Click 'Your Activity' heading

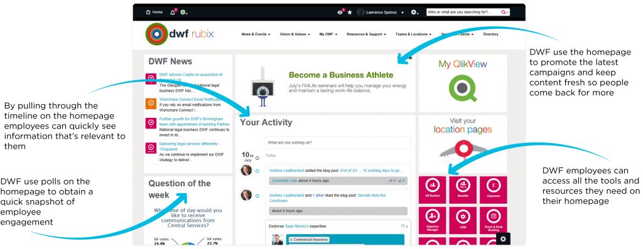[266, 122]
